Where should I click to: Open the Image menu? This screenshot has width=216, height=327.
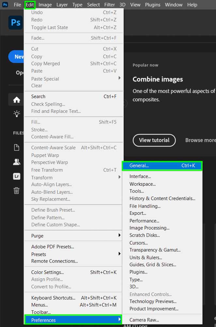tap(45, 5)
